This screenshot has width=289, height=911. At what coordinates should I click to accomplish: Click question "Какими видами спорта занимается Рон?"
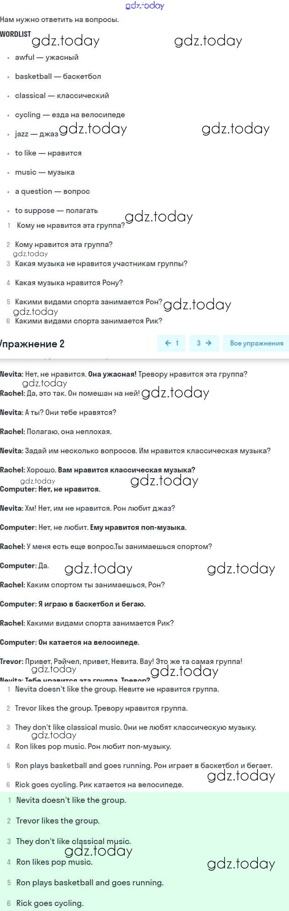click(88, 302)
